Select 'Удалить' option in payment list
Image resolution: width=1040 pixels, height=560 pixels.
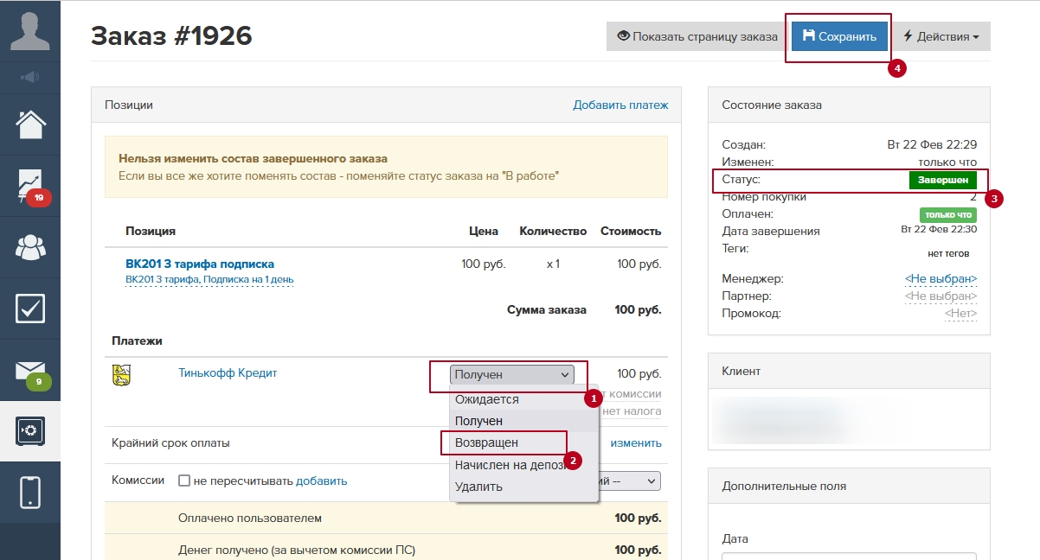click(x=478, y=487)
